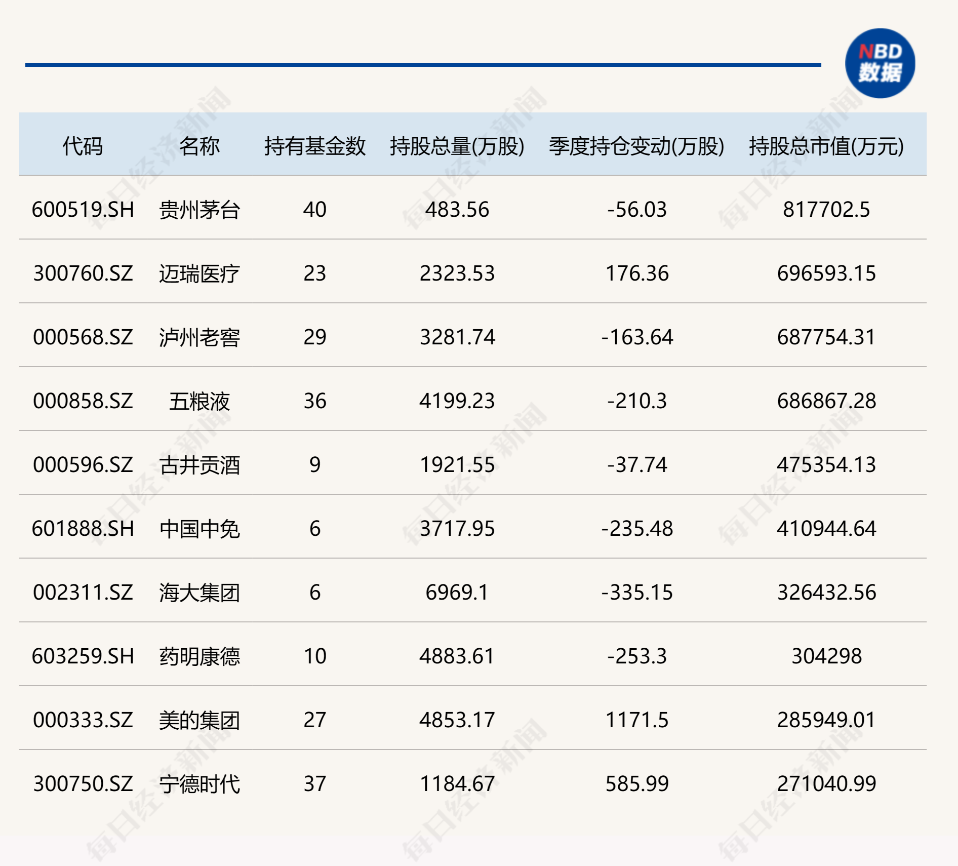Click the 持股总市值(万元) column header

826,146
